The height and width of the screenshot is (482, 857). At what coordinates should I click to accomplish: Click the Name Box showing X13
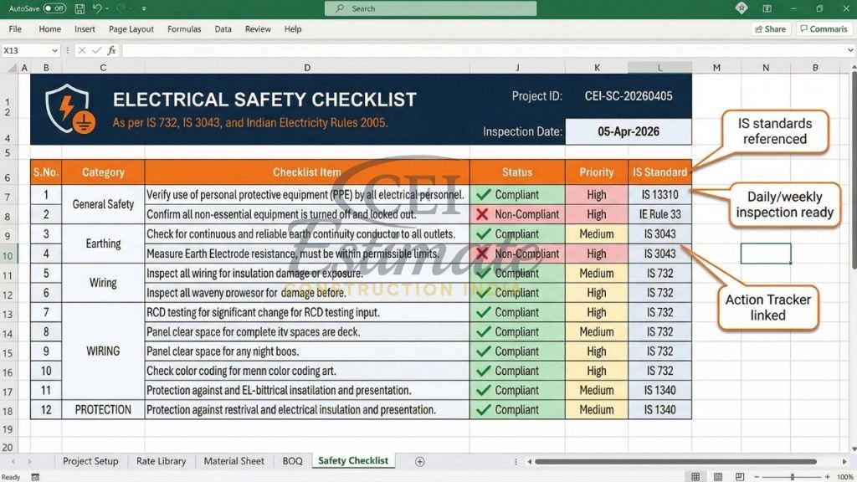pyautogui.click(x=26, y=50)
